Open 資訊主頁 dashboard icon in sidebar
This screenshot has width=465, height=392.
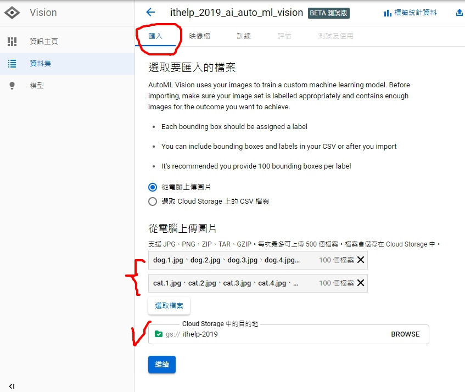click(12, 42)
